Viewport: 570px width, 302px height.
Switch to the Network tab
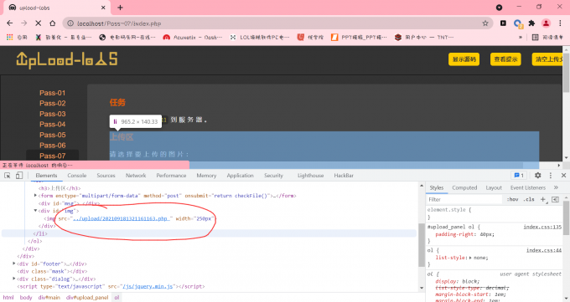coord(136,176)
